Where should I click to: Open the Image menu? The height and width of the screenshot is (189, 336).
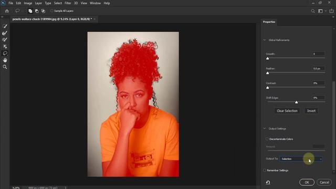[x=28, y=3]
